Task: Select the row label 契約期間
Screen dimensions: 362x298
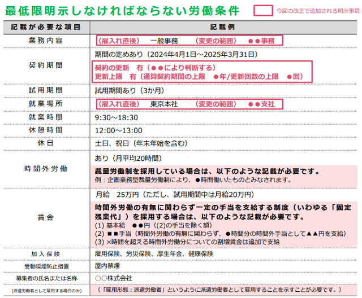Action: (x=46, y=65)
